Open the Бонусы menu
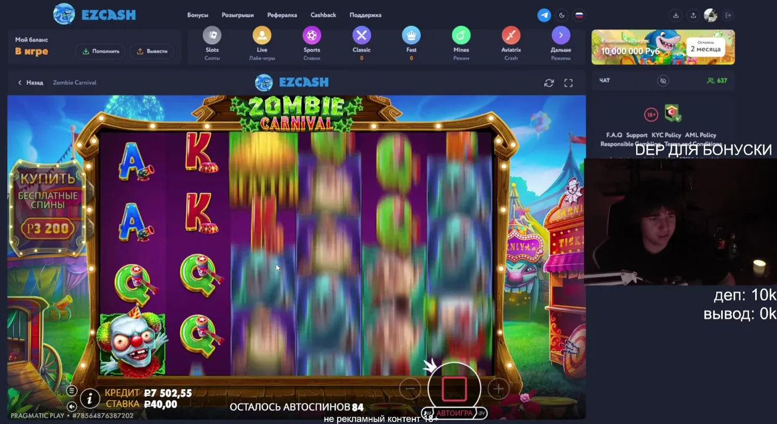777x424 pixels. point(198,15)
